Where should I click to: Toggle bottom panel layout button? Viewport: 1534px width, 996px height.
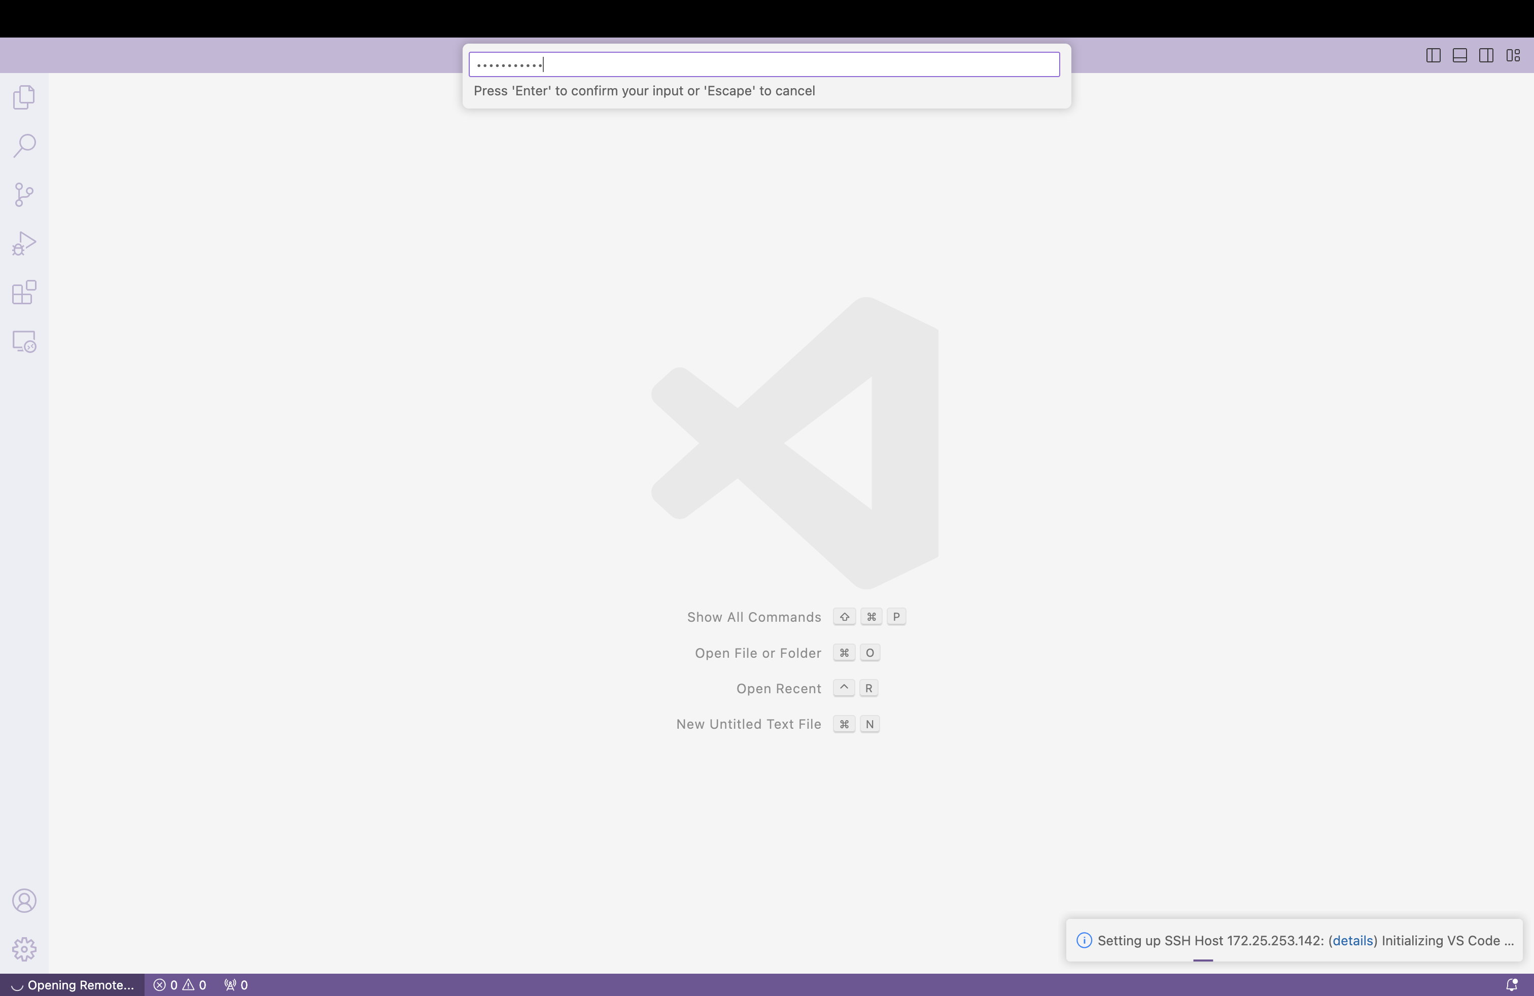pyautogui.click(x=1460, y=55)
